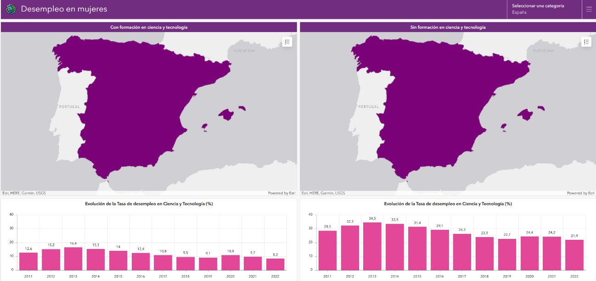Select the 2013 bar in the left chart
The image size is (596, 281).
[73, 259]
